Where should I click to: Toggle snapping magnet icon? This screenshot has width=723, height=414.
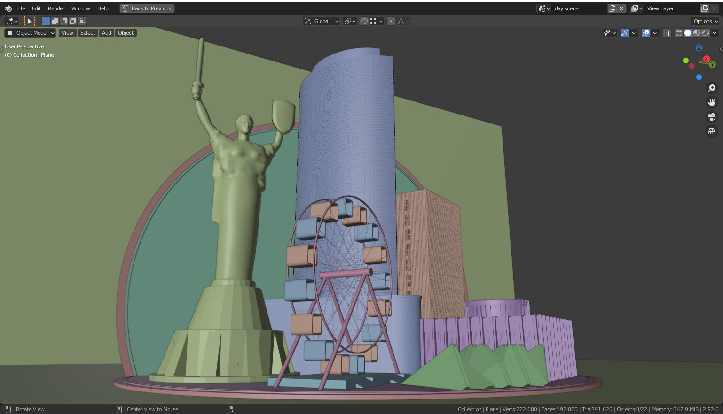tap(364, 21)
